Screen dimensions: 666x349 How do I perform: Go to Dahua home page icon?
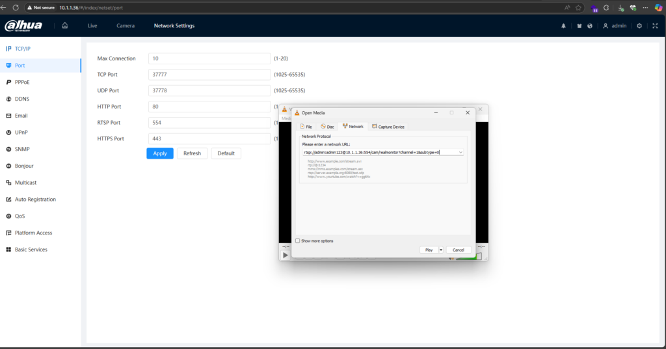65,25
